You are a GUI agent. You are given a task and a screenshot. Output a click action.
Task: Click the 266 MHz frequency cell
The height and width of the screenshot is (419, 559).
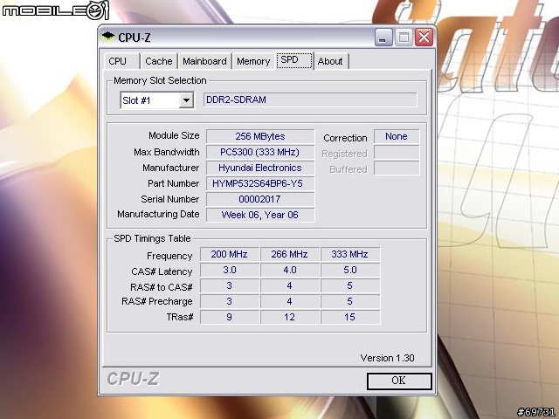point(289,254)
